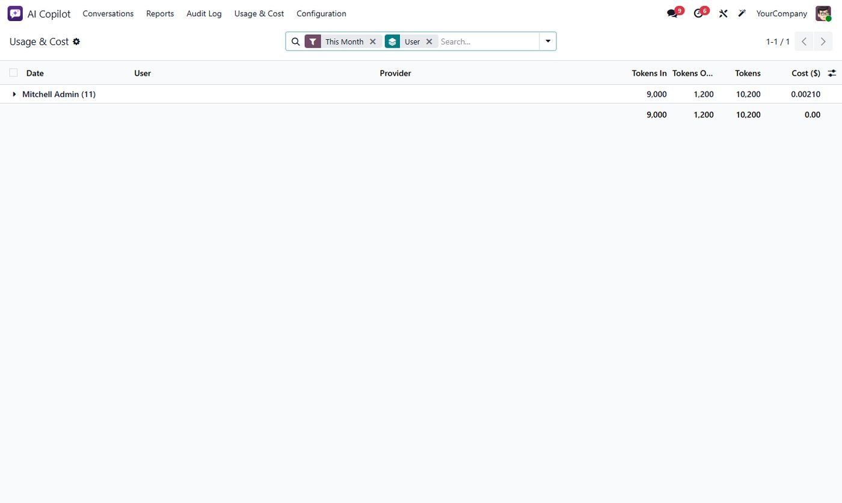Click the Studio customization icon
Image resolution: width=842 pixels, height=503 pixels.
coord(742,13)
